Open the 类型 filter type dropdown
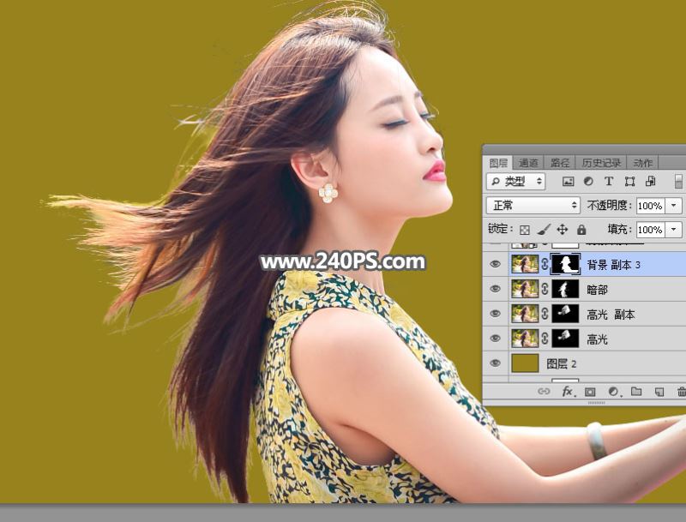This screenshot has height=522, width=686. point(516,182)
